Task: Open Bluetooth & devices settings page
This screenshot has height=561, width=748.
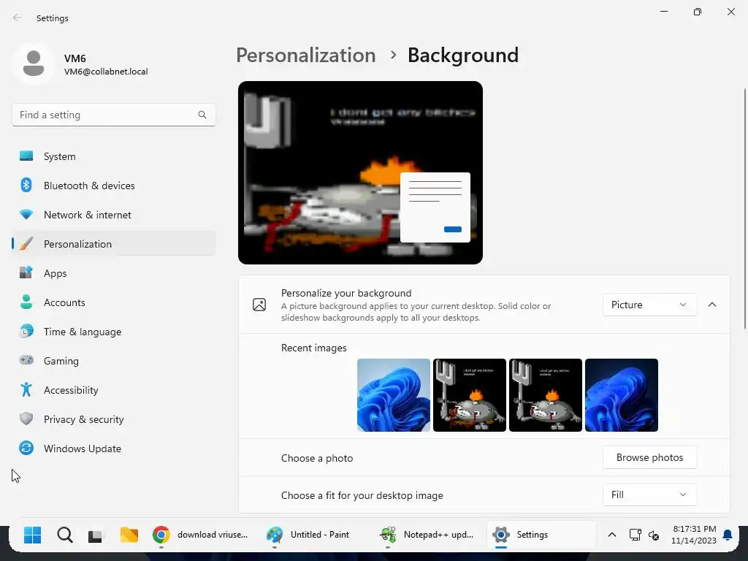Action: (113, 185)
